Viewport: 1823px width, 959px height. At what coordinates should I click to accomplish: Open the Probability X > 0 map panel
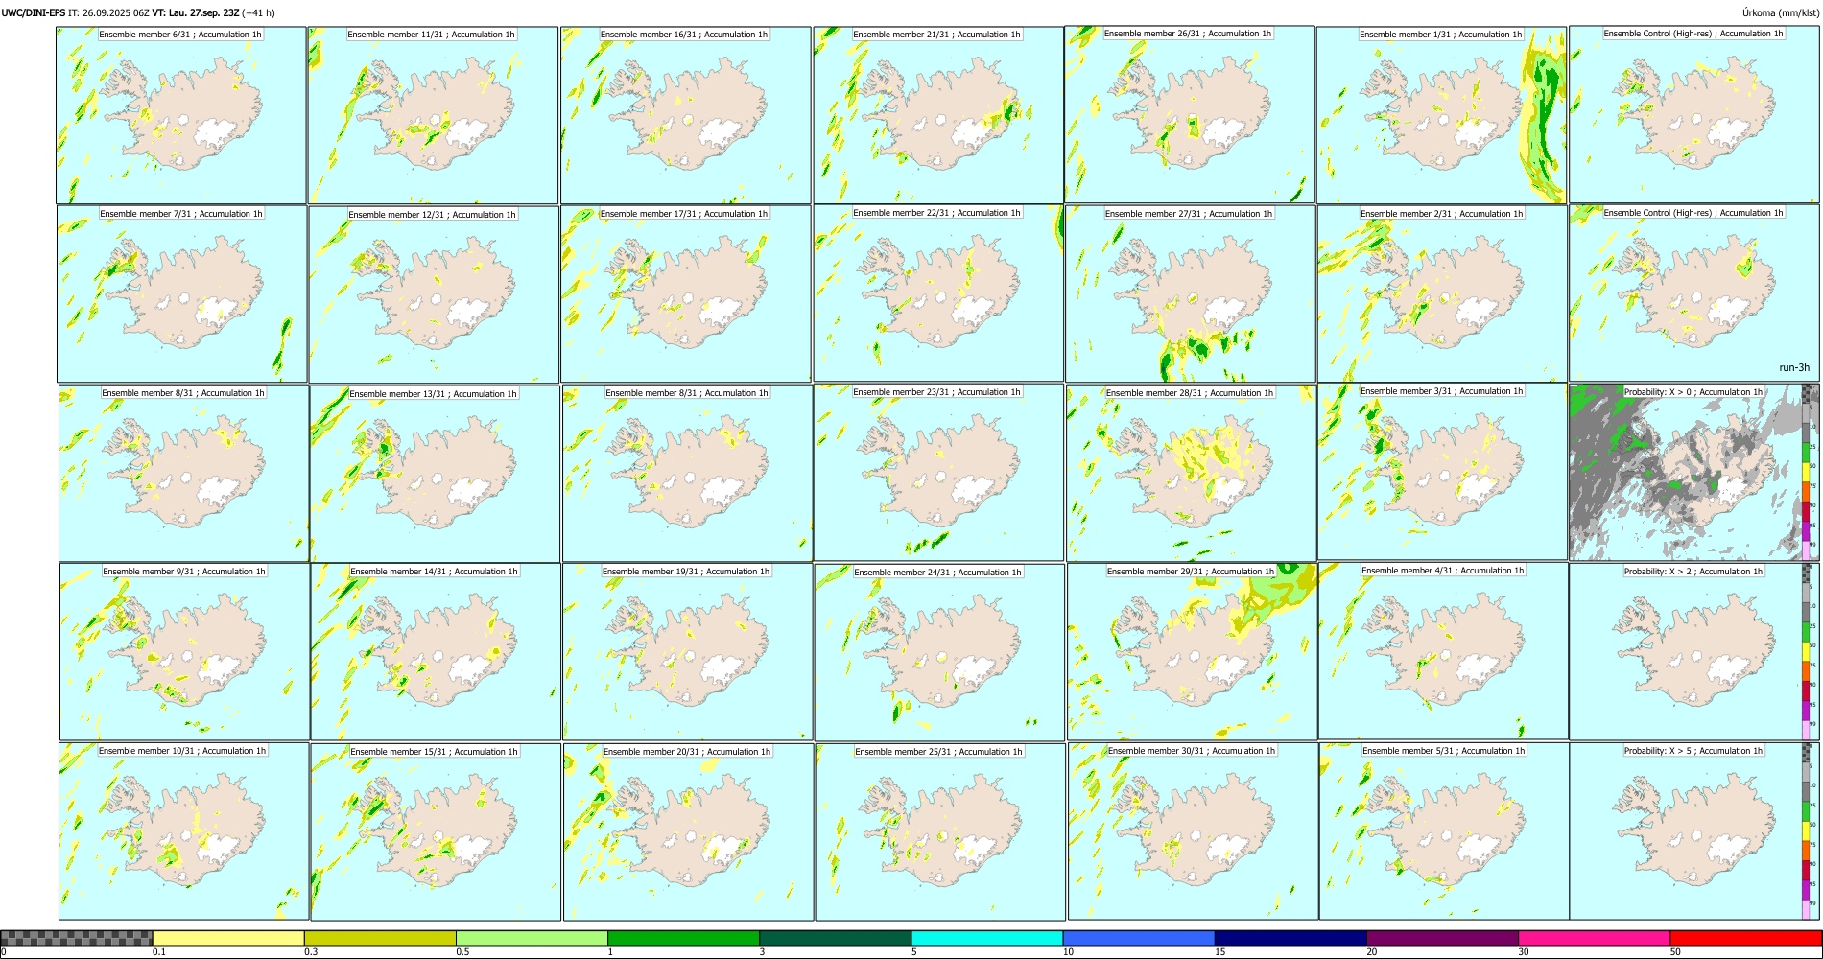click(1694, 473)
